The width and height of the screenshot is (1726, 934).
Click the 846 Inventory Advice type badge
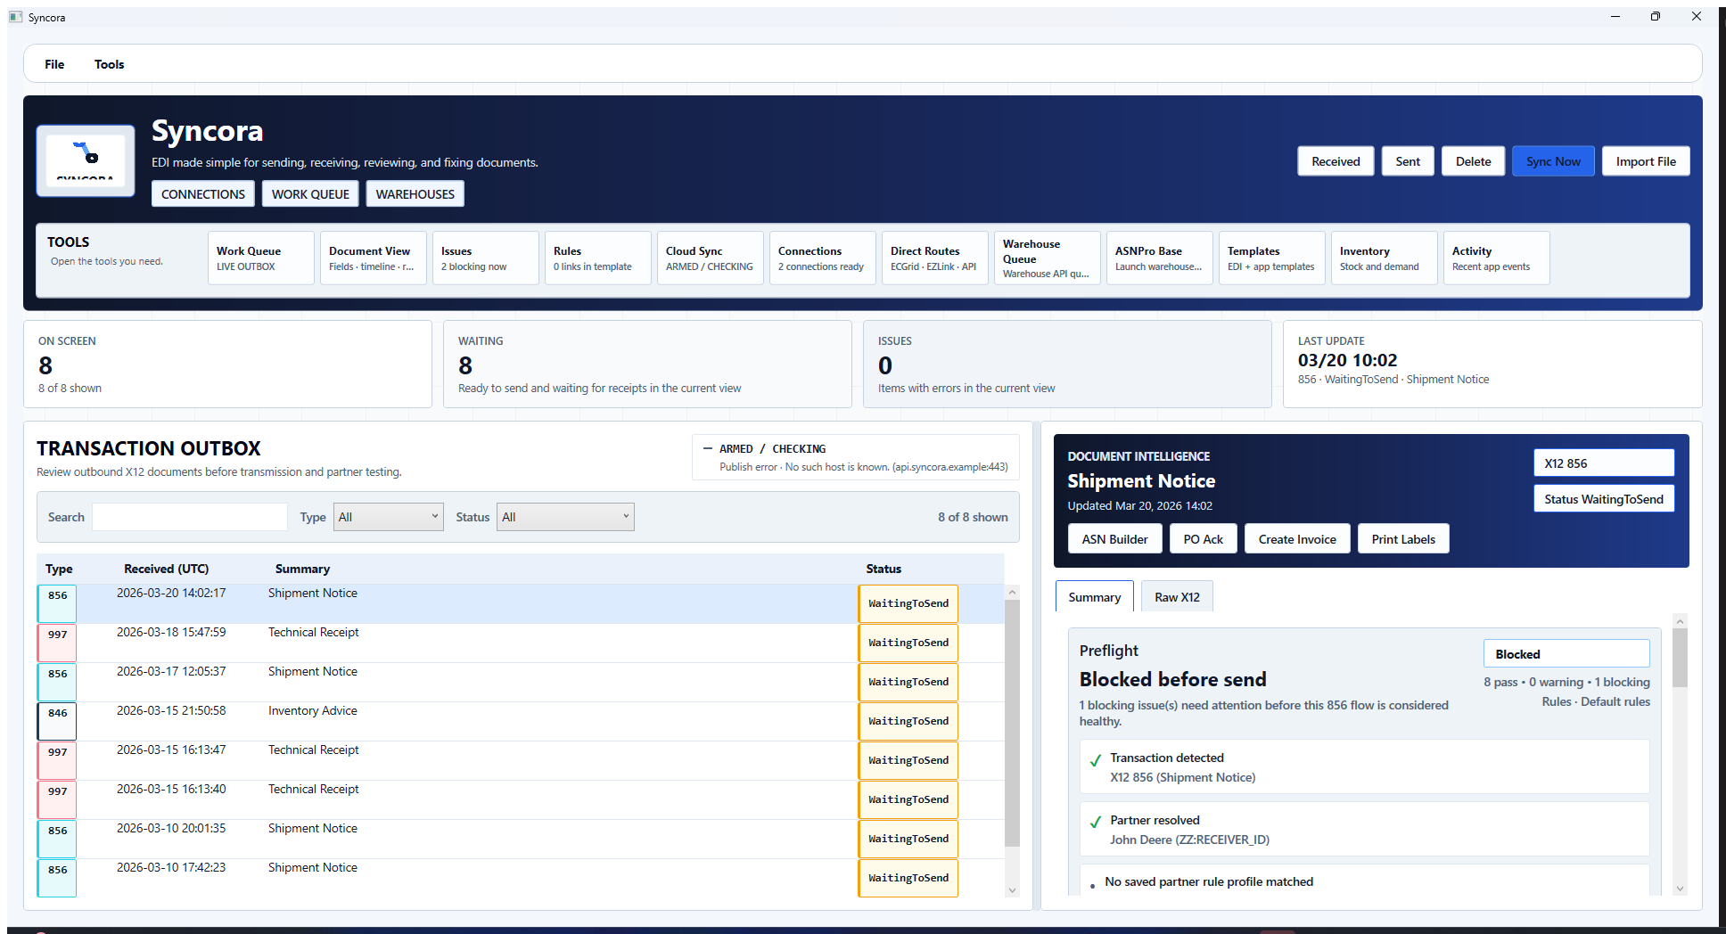point(56,721)
